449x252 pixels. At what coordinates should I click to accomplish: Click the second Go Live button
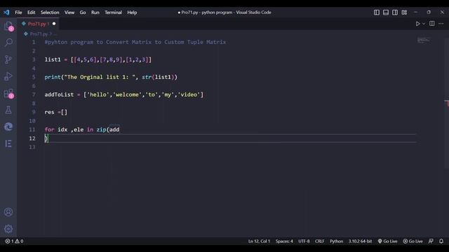[x=413, y=241]
